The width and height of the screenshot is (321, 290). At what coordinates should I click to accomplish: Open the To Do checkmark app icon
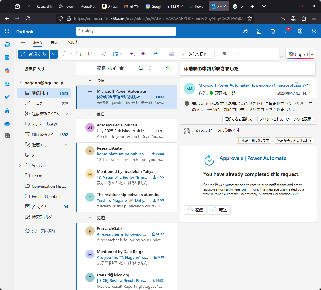pyautogui.click(x=7, y=97)
